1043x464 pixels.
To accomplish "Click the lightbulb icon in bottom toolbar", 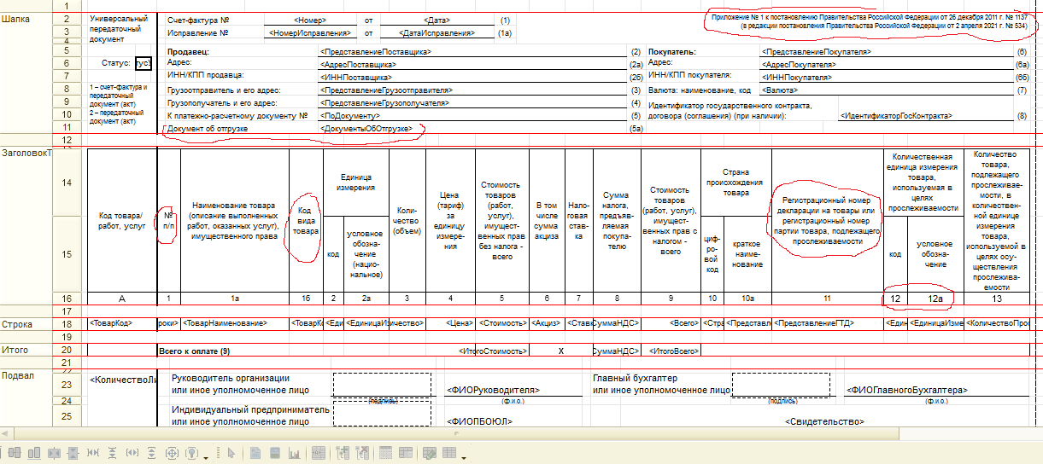I will tap(192, 453).
